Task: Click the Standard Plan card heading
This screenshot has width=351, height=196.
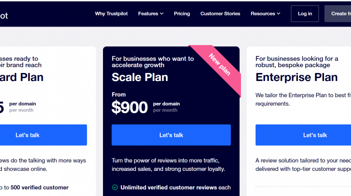Action: [x=22, y=77]
